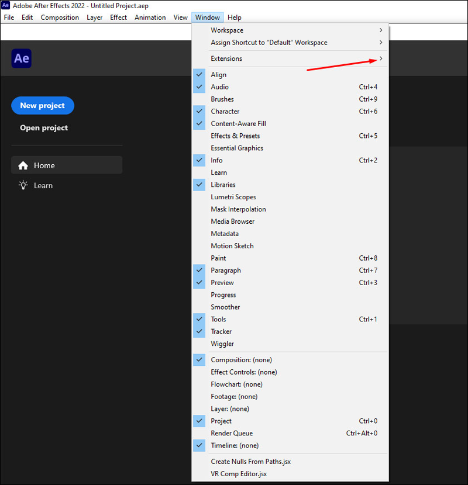Viewport: 468px width, 485px height.
Task: Open the Help menu
Action: (235, 18)
